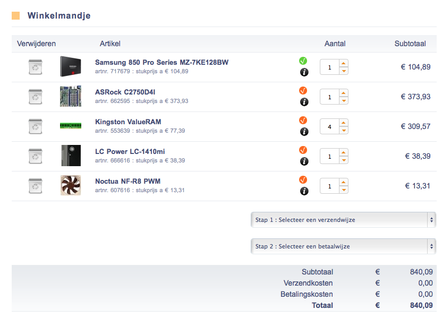
Task: Click LC Power case thumbnail
Action: [71, 156]
